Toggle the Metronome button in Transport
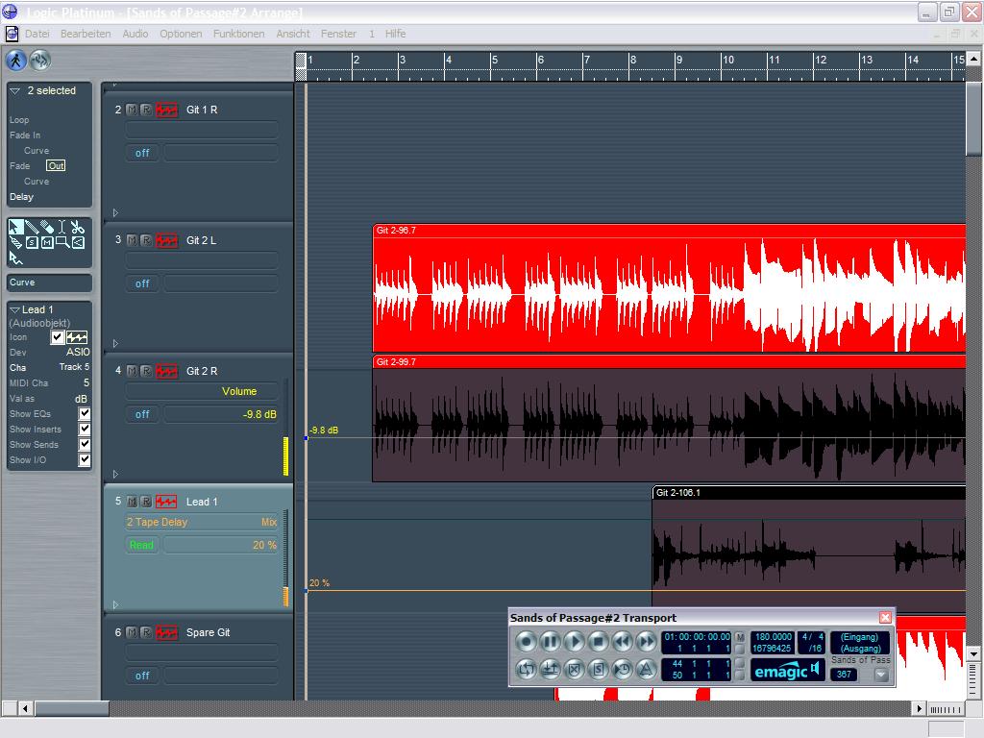The image size is (984, 738). 646,670
